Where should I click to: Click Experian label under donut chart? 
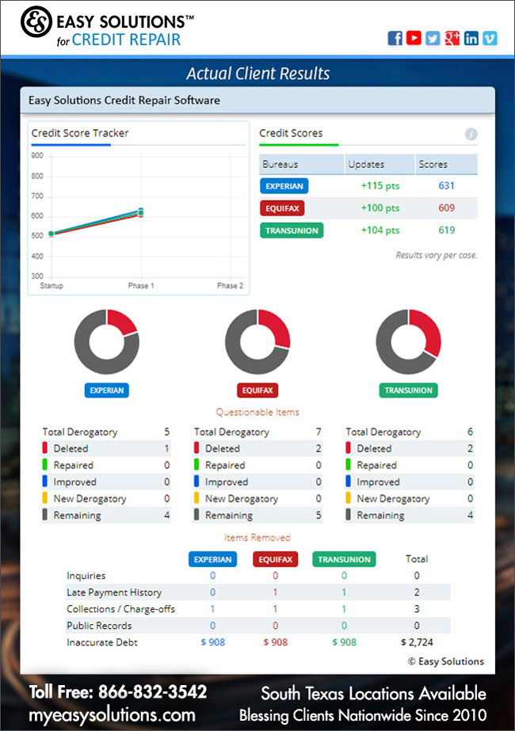pos(107,390)
